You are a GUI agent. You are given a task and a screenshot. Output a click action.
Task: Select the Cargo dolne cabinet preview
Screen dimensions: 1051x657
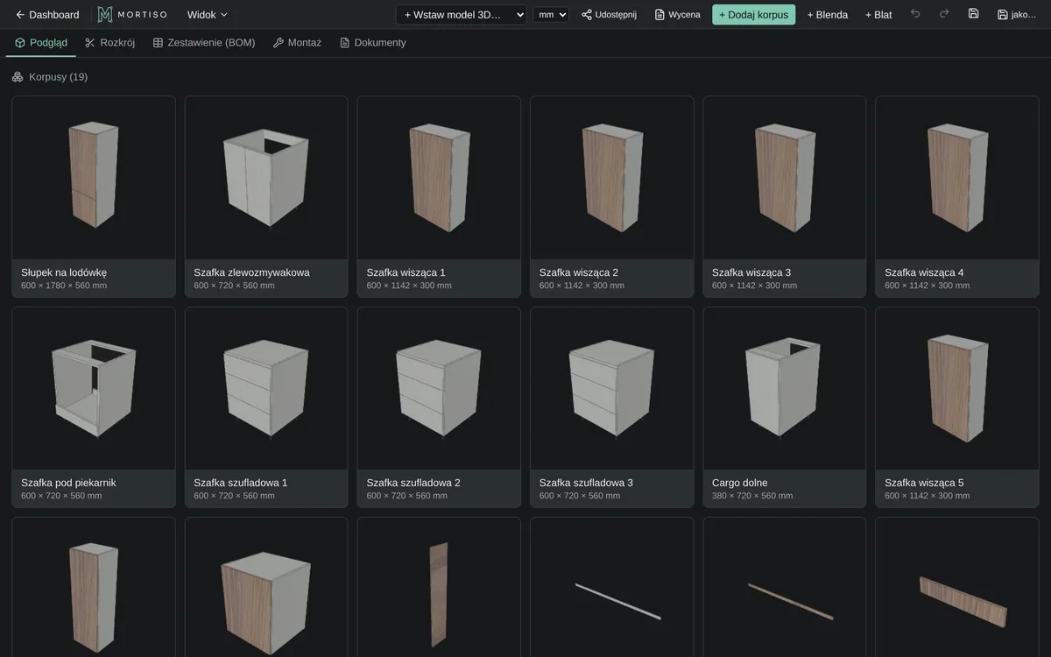click(x=785, y=388)
